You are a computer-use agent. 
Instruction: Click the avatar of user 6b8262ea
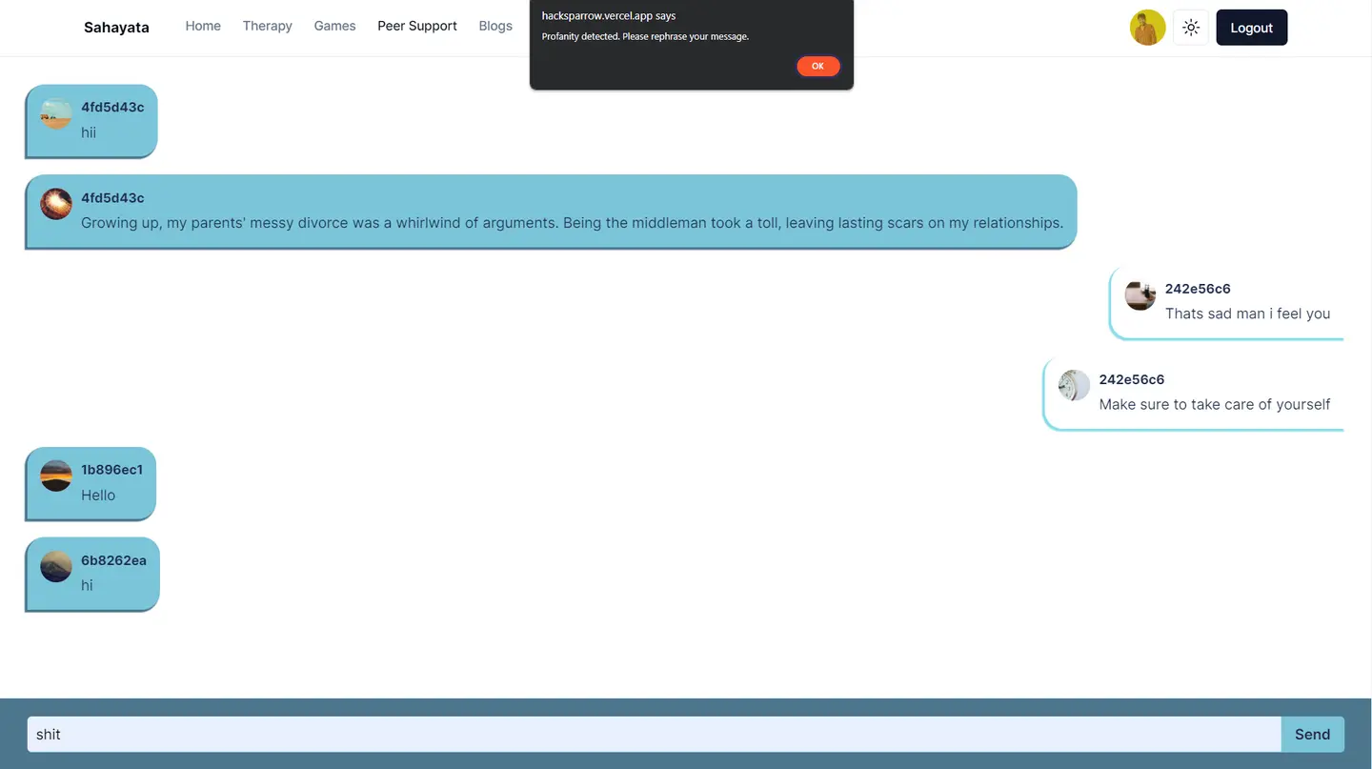(x=56, y=566)
